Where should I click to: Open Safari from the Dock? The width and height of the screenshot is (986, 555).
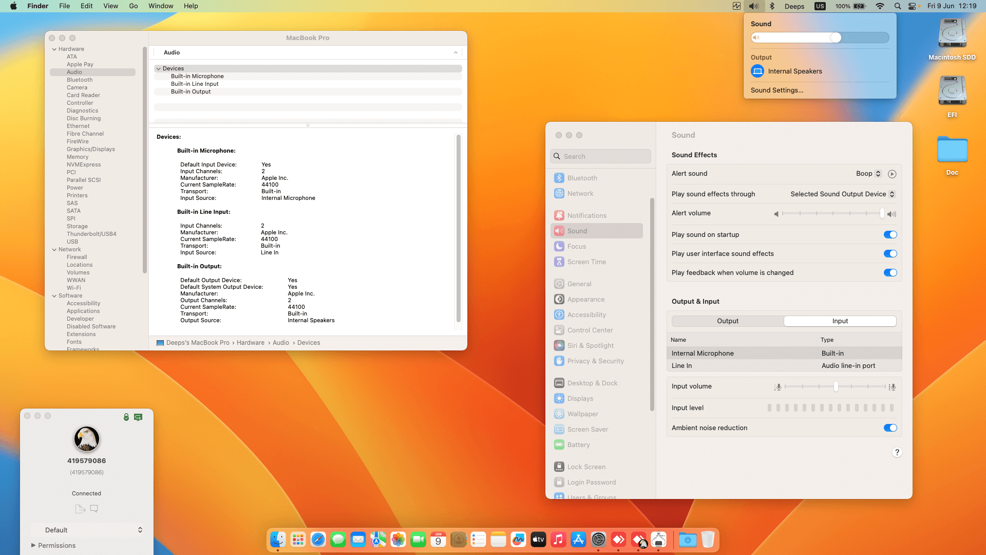pyautogui.click(x=318, y=540)
